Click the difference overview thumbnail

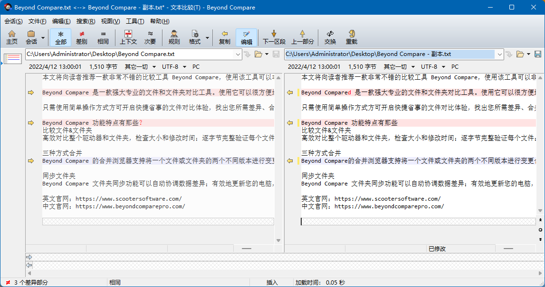13,58
